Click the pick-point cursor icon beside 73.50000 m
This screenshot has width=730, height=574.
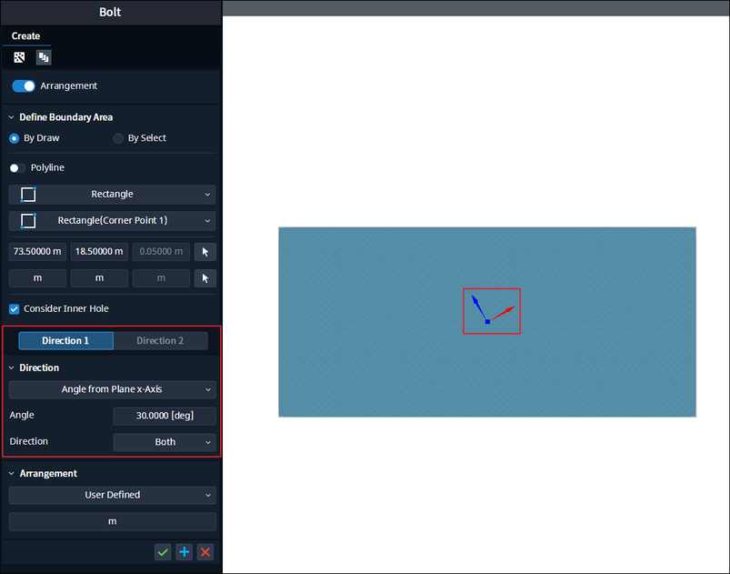tap(205, 252)
